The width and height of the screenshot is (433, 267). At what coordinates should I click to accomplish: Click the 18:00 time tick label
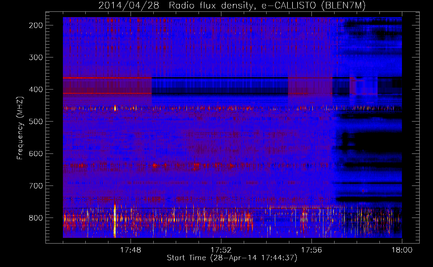coord(402,250)
